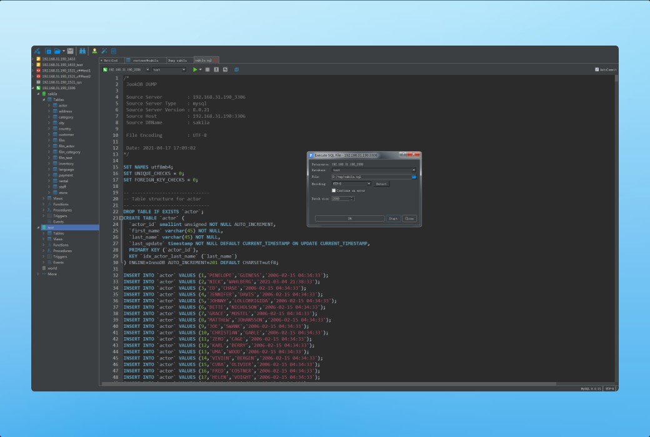
Task: Open the search tool in the toolbar
Action: (x=82, y=51)
